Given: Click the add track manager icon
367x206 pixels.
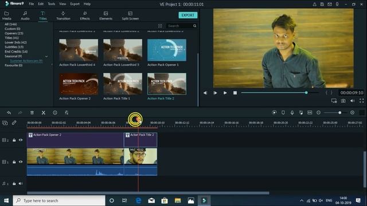Looking at the screenshot, I should point(5,123).
